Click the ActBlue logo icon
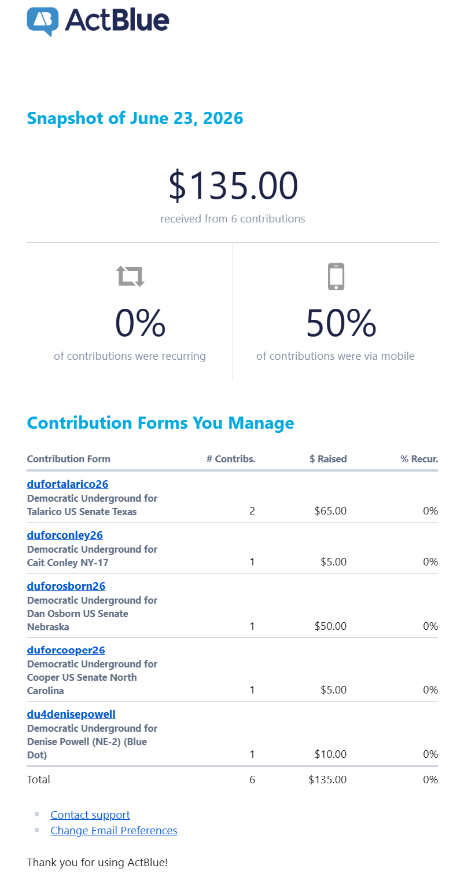This screenshot has height=876, width=453. [43, 21]
